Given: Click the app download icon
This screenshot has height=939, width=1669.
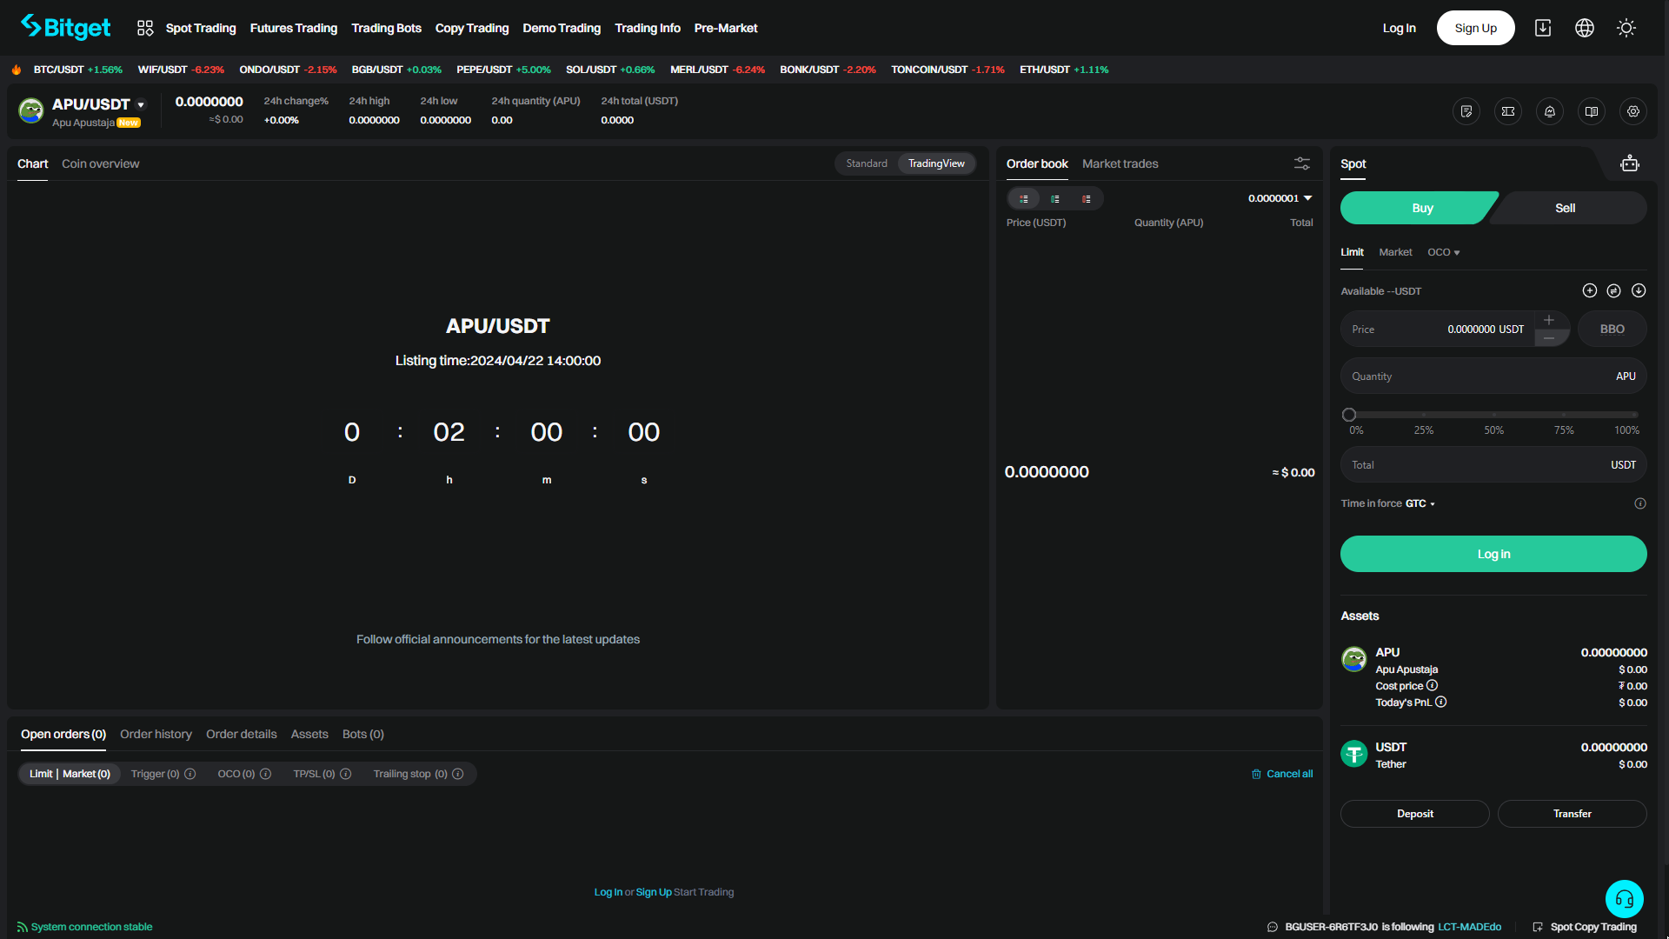Looking at the screenshot, I should 1542,28.
